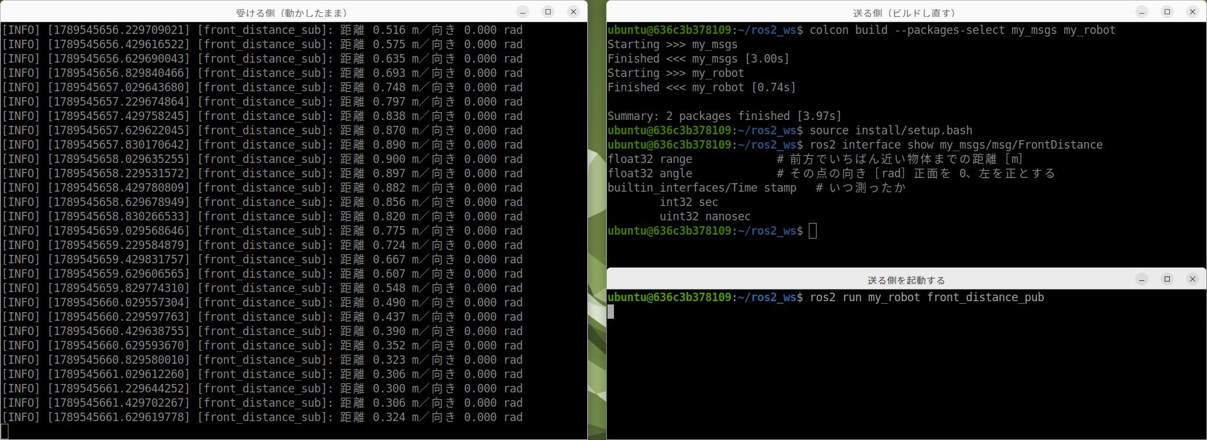Click the log line showing distance 0.900 m
The height and width of the screenshot is (440, 1207).
pos(262,159)
